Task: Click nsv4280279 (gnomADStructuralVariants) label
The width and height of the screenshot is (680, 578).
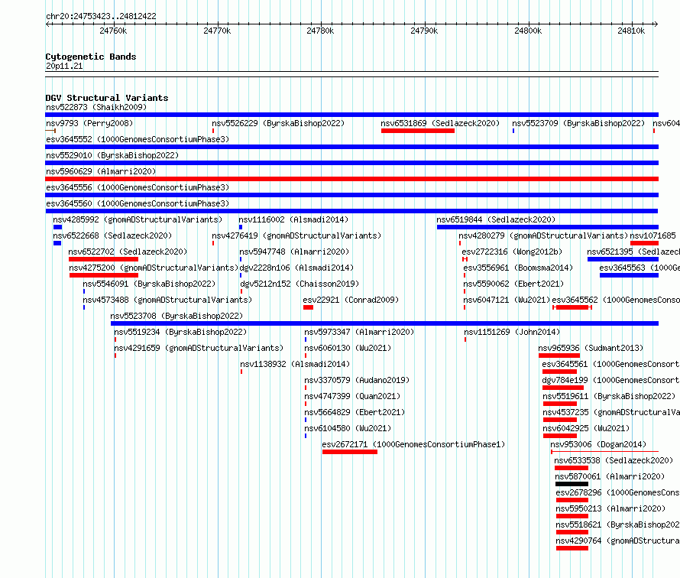Action: point(543,235)
